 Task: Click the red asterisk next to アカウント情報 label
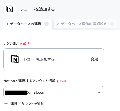pyautogui.click(x=58, y=81)
